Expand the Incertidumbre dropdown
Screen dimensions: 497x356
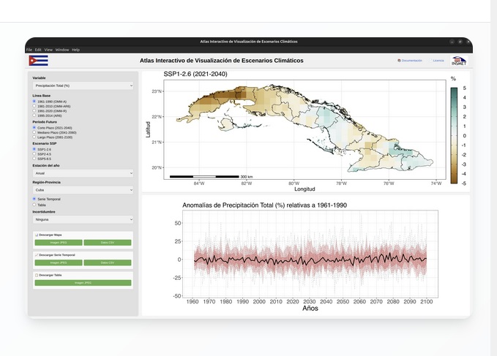click(83, 219)
